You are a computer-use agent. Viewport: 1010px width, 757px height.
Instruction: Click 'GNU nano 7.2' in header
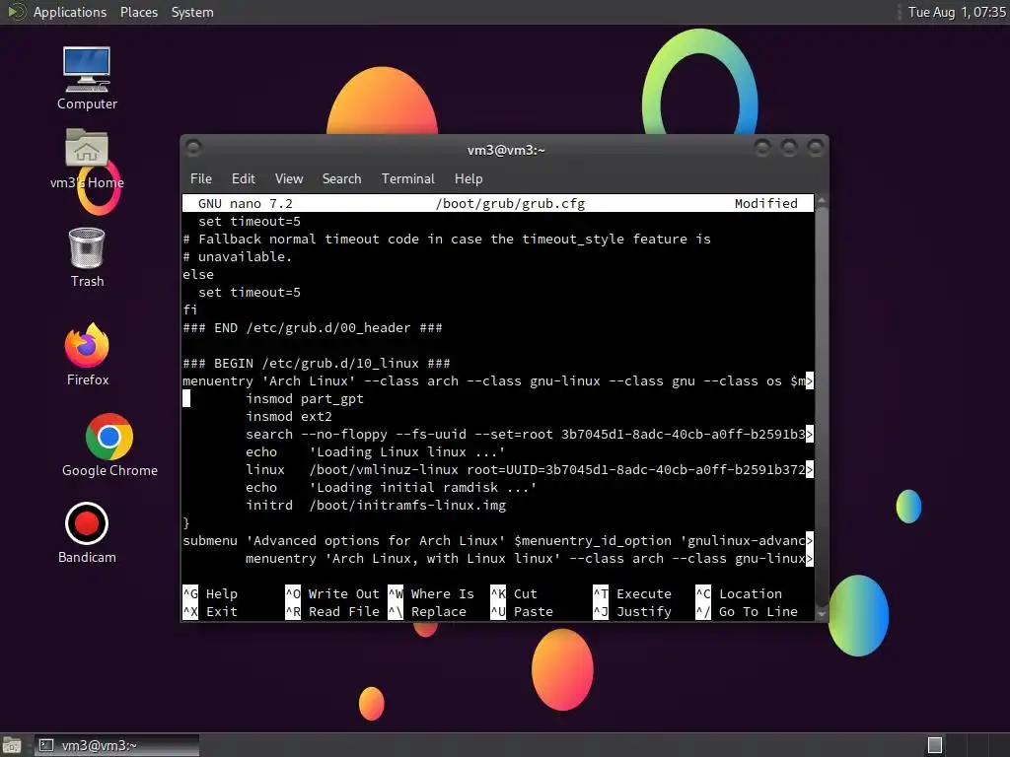click(245, 203)
